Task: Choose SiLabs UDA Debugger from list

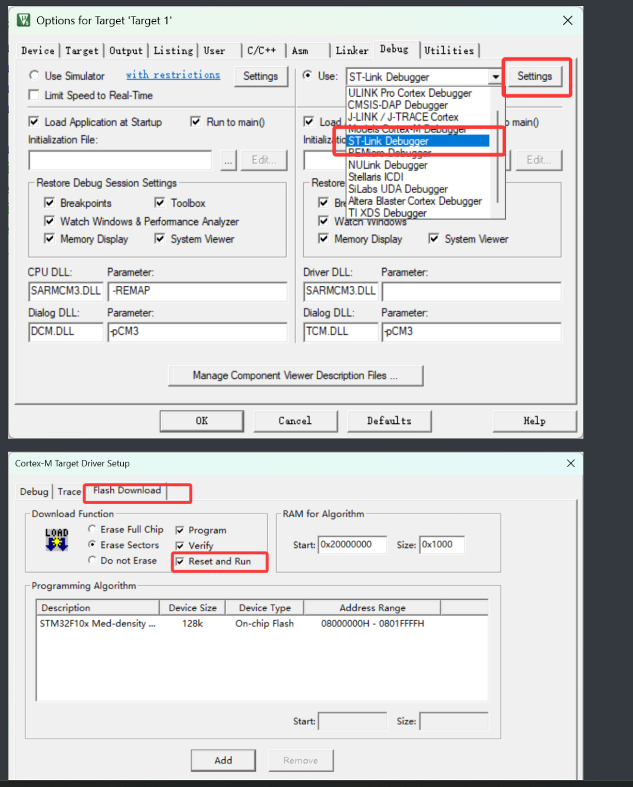Action: pyautogui.click(x=398, y=190)
